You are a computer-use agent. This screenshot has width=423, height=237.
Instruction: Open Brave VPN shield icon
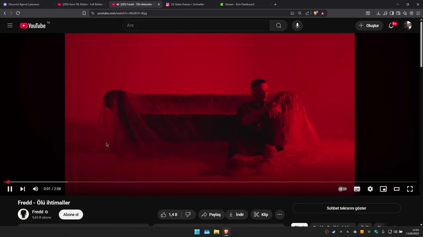point(411,13)
